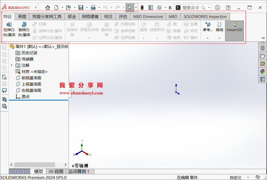Click the Select cursor tool
Image resolution: width=267 pixels, height=180 pixels.
click(130, 8)
